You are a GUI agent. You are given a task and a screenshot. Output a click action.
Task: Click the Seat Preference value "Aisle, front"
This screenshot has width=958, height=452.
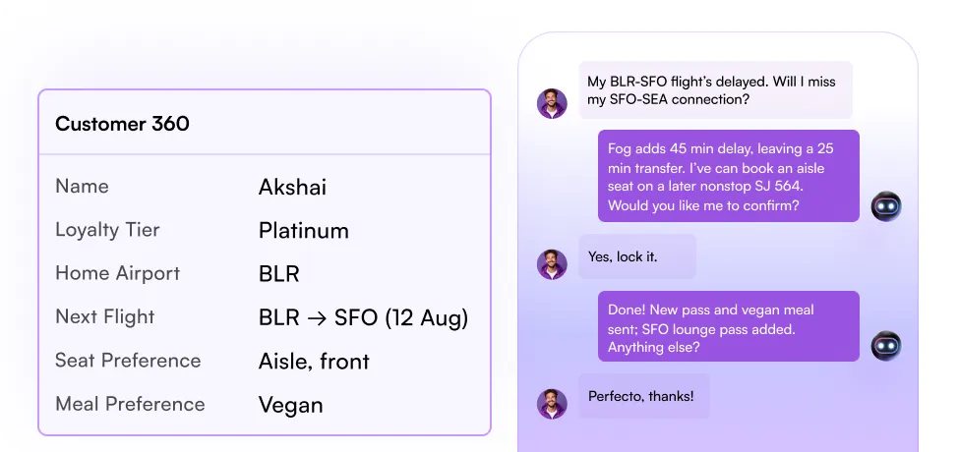tap(314, 361)
